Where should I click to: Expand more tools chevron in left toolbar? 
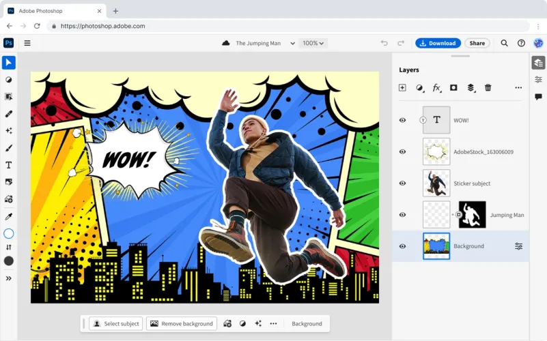(9, 278)
